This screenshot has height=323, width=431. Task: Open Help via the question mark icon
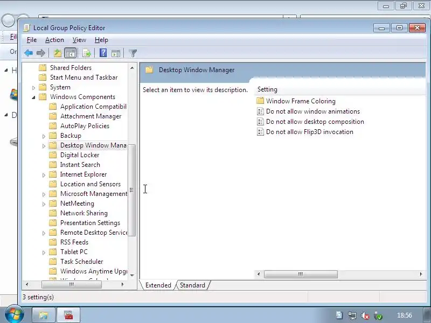(103, 53)
